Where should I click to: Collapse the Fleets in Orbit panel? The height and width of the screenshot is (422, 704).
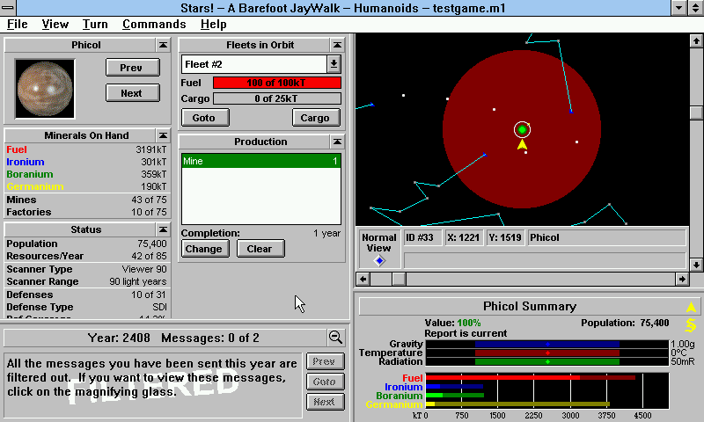click(x=335, y=45)
